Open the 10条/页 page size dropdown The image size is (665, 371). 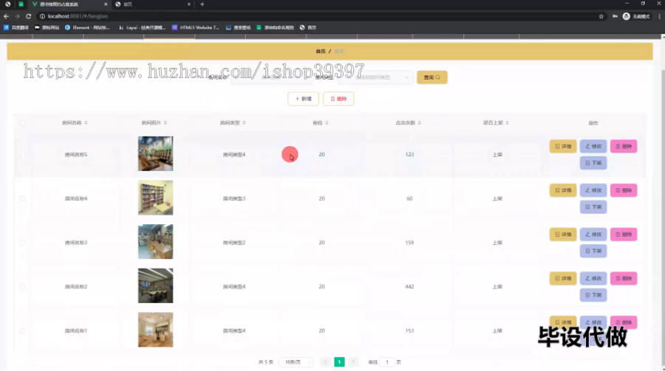point(296,362)
